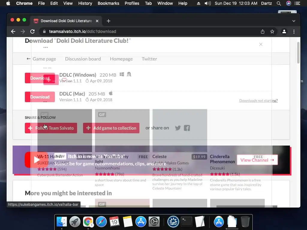Open the Chrome app menu

(x=24, y=3)
